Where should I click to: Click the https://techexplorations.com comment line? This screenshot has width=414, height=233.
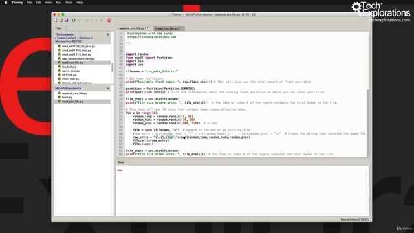[151, 37]
